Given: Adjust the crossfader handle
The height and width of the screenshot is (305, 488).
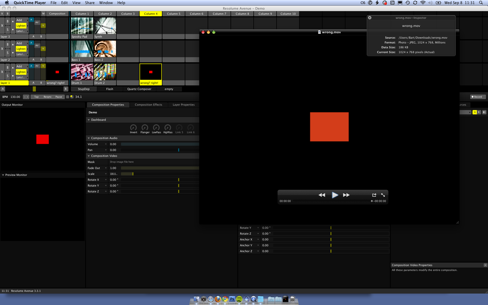Looking at the screenshot, I should pyautogui.click(x=34, y=89).
